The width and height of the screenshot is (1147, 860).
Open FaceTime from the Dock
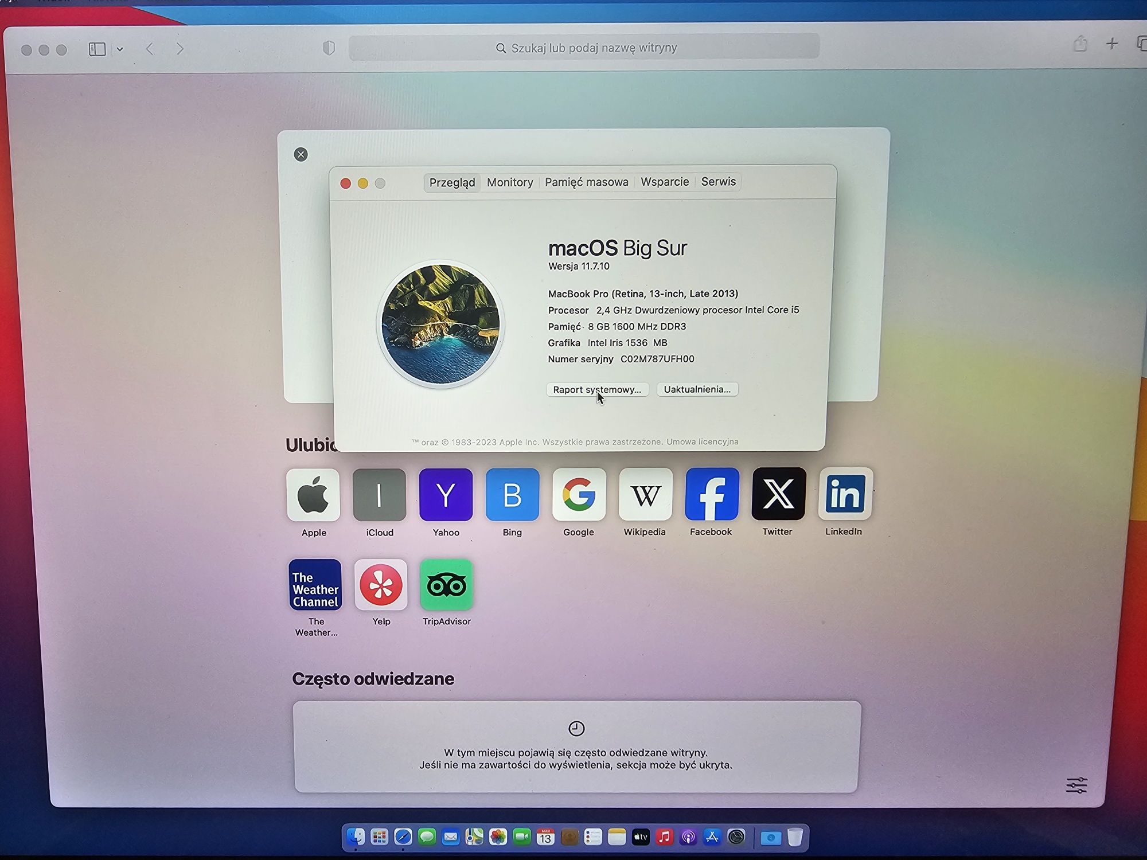(x=522, y=837)
